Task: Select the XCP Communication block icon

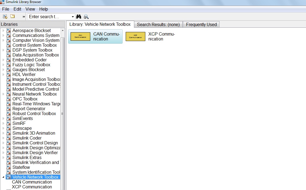Action: tap(135, 36)
